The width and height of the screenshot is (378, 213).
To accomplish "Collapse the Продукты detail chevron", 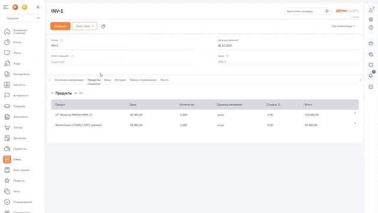I will (x=53, y=93).
